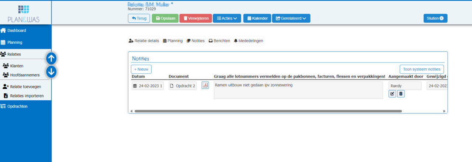This screenshot has height=162, width=472.
Task: Click the horizontal scrollbar in Notities
Action: tap(268, 111)
